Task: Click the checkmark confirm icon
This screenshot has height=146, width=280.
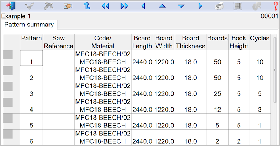Action: (x=30, y=6)
